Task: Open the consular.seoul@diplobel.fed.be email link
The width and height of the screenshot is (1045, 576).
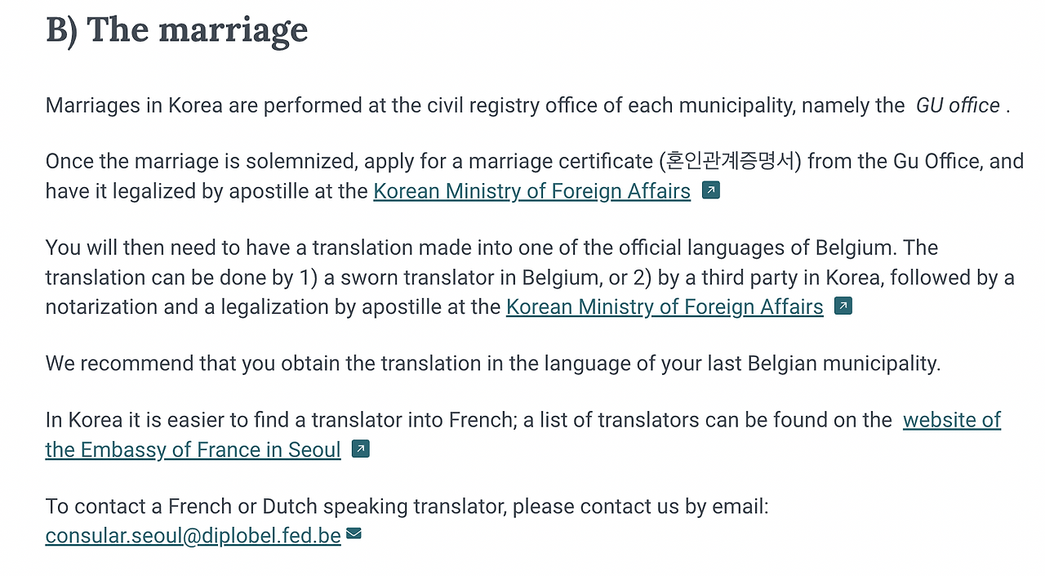Action: pos(193,536)
